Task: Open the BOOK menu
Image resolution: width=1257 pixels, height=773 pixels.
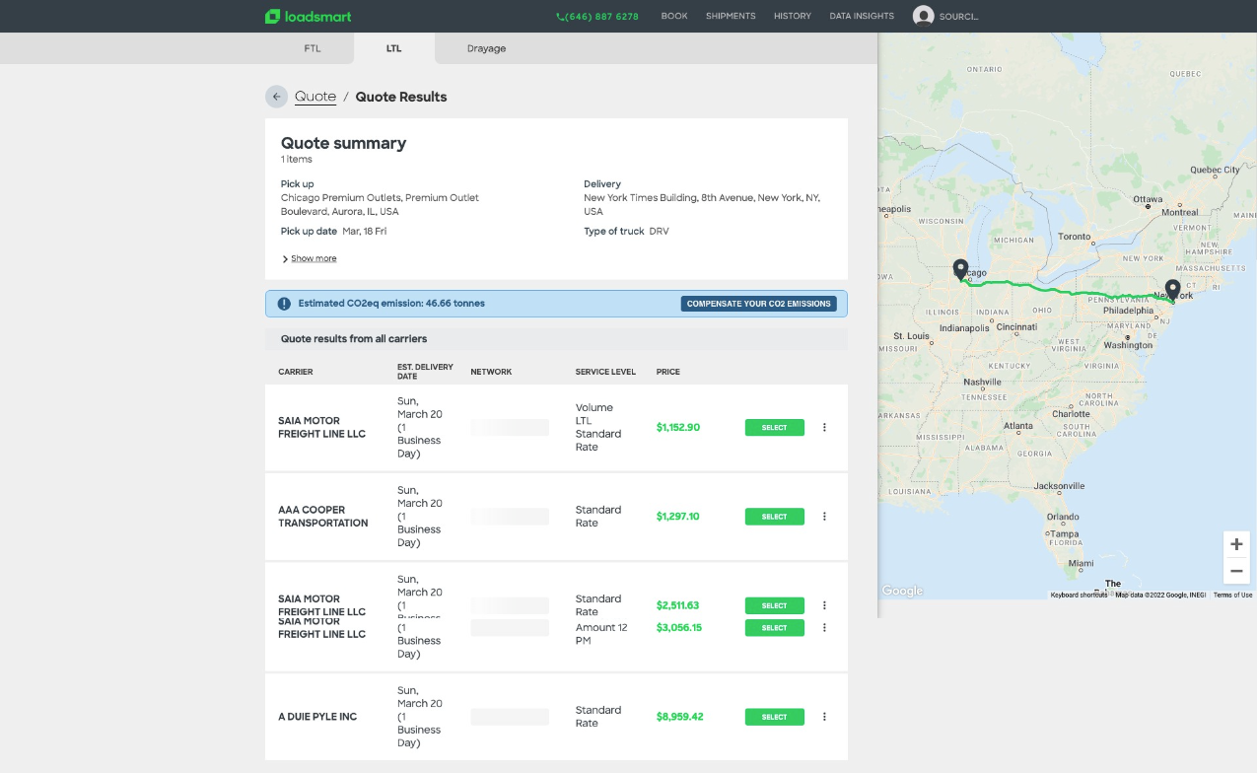Action: coord(674,17)
